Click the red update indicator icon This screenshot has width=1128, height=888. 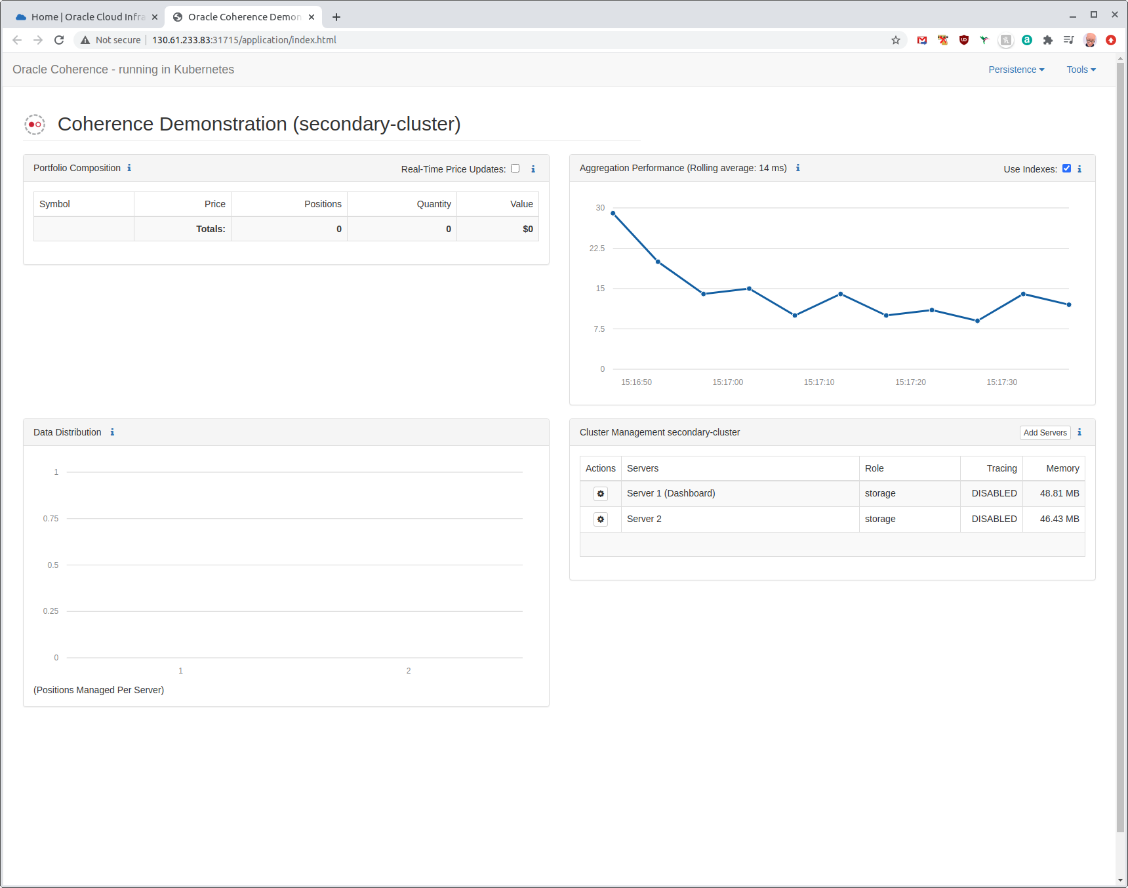[x=1111, y=40]
